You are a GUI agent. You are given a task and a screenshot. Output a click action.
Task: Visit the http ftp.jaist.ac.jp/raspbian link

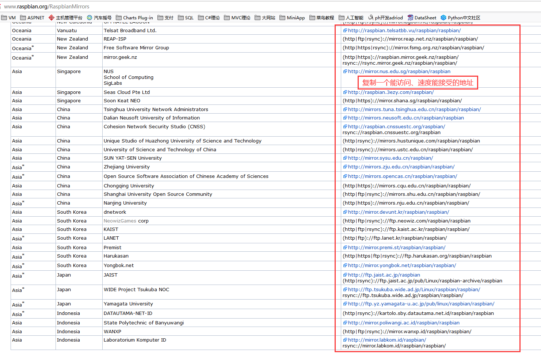coord(384,275)
